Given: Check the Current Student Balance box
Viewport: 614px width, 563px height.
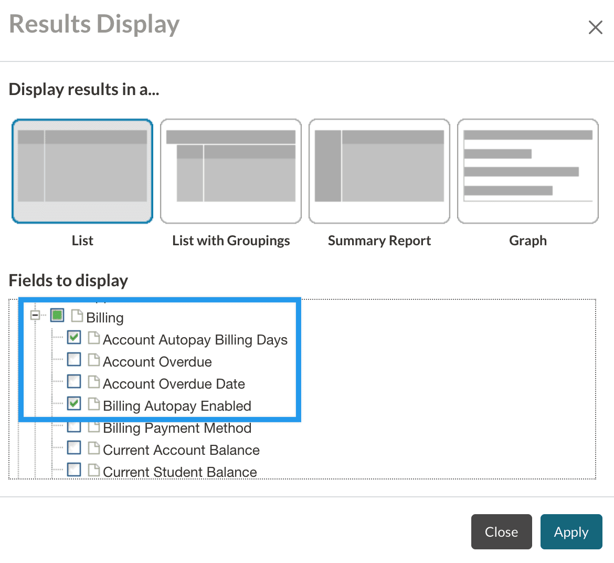Looking at the screenshot, I should tap(74, 470).
